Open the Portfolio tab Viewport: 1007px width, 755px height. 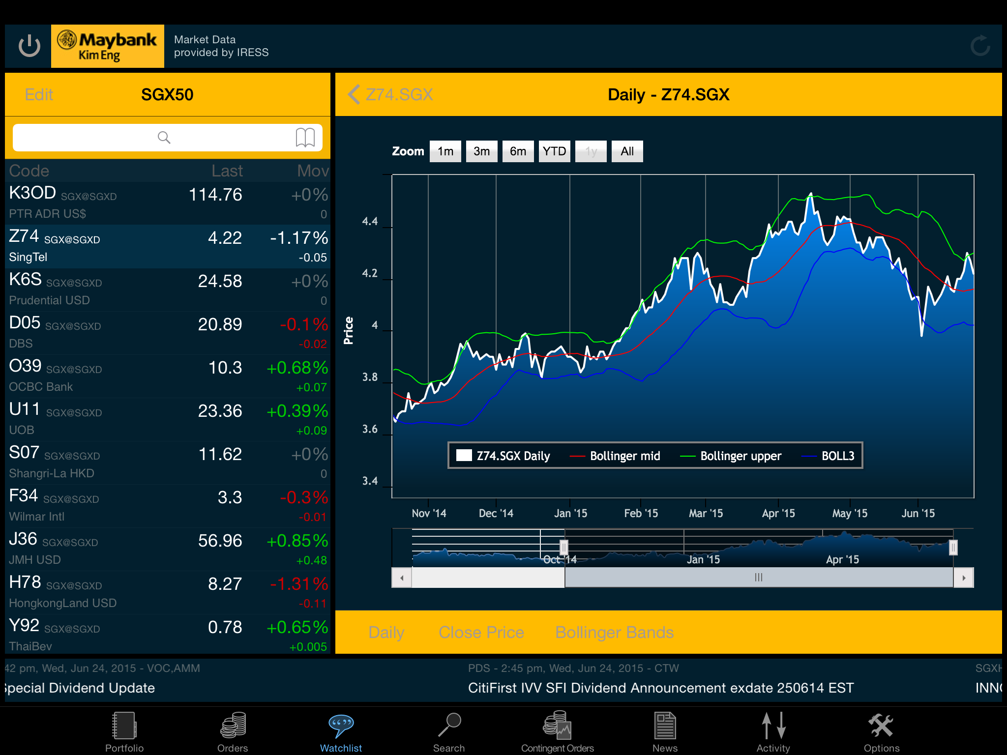[x=124, y=732]
